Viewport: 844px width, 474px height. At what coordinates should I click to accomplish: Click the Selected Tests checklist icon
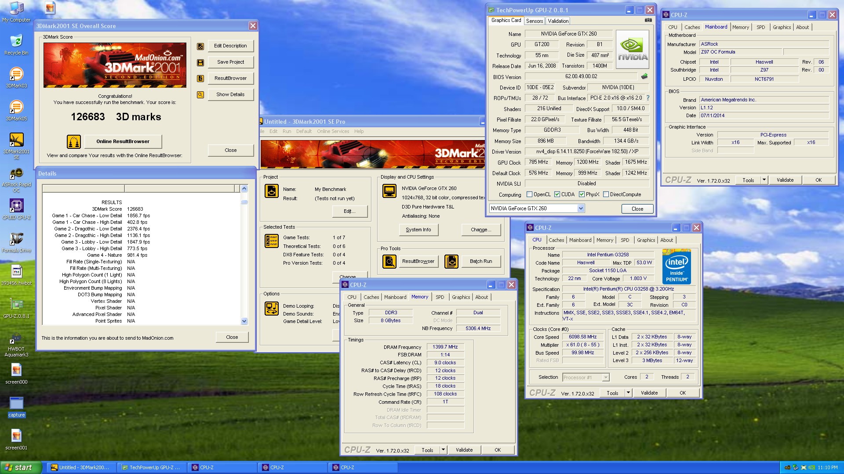(x=271, y=241)
